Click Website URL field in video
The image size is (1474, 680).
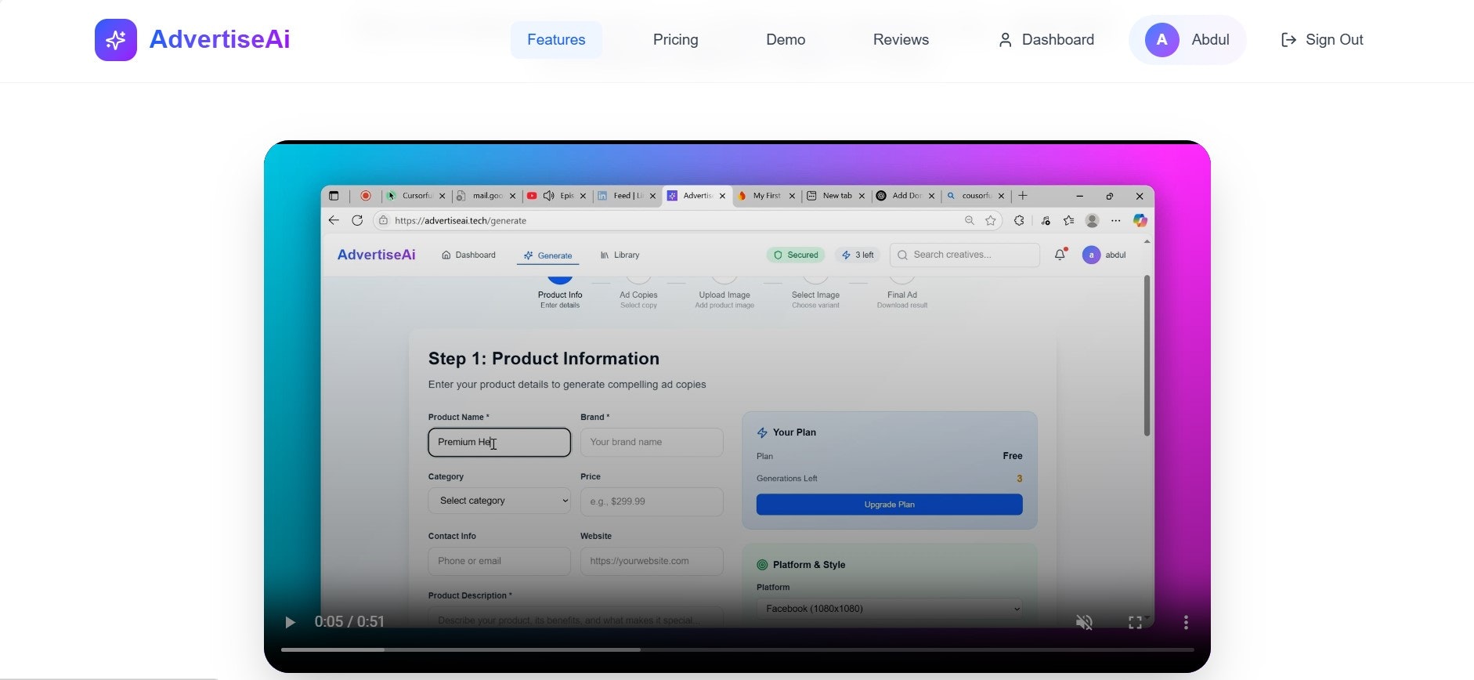point(652,561)
